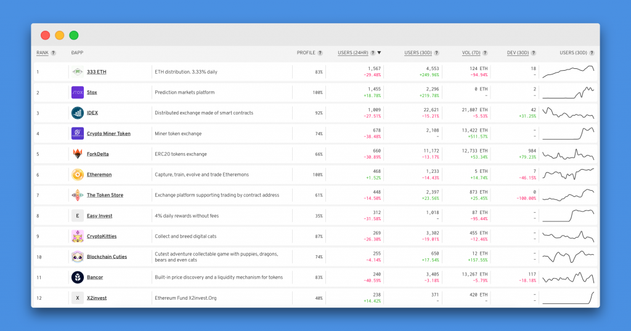The width and height of the screenshot is (631, 331).
Task: Click the '13,422 ETH' volume value
Action: [x=474, y=130]
